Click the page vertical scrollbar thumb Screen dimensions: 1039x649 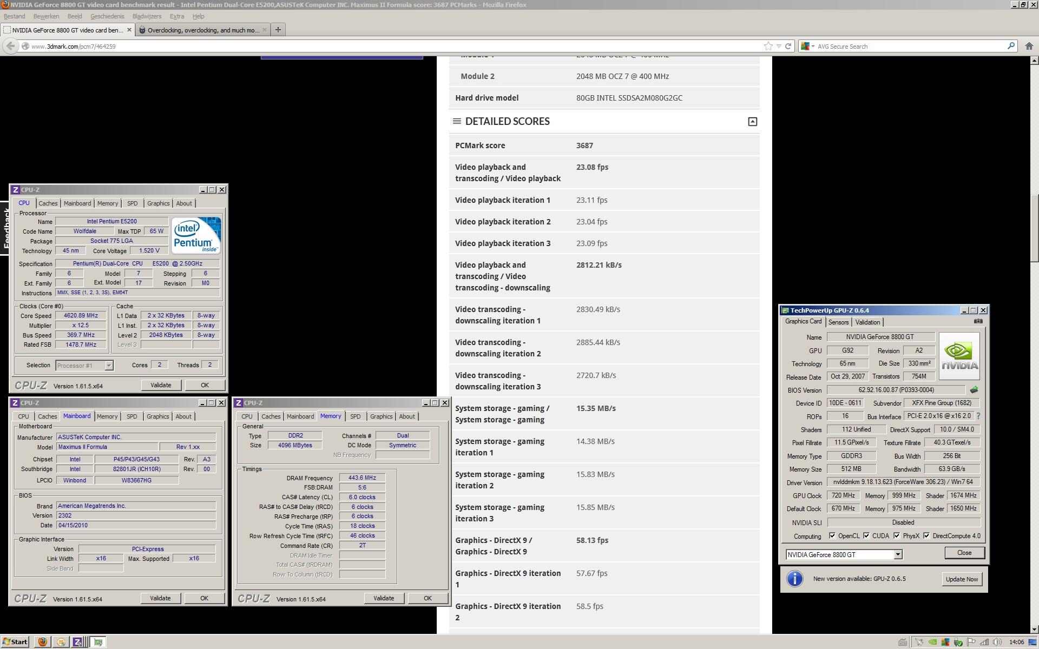point(1035,227)
